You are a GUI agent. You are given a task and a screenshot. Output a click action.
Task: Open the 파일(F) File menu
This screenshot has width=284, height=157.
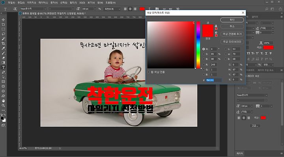coord(11,3)
